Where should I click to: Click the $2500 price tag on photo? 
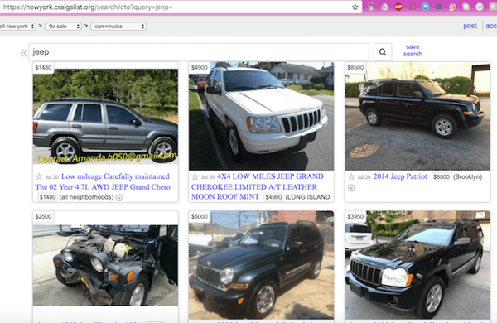coord(43,216)
